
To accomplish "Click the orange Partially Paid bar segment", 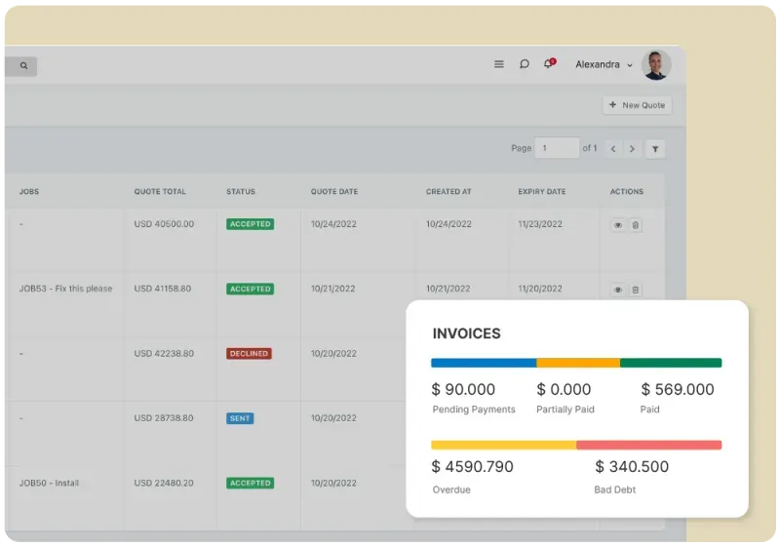I will 578,363.
